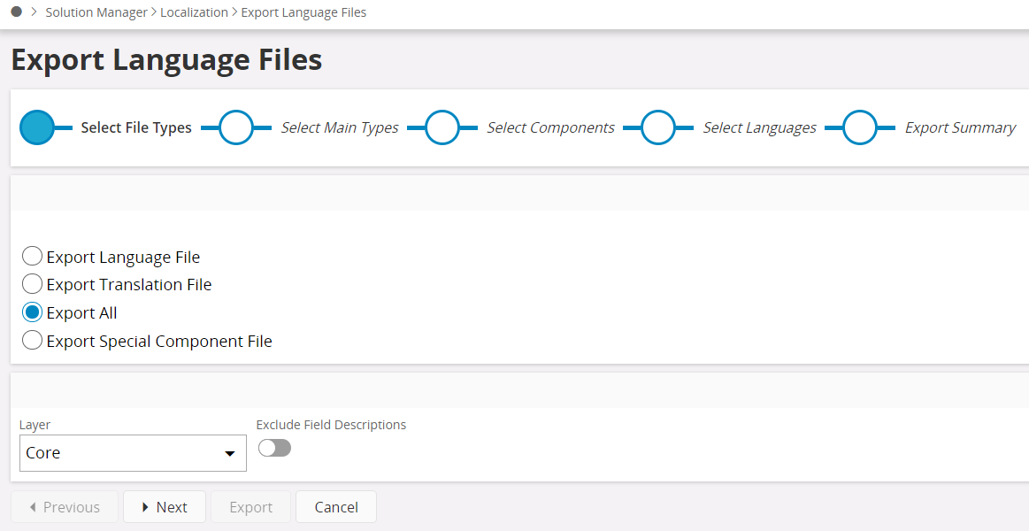Pick Export Special Component File option
1029x531 pixels.
point(33,341)
